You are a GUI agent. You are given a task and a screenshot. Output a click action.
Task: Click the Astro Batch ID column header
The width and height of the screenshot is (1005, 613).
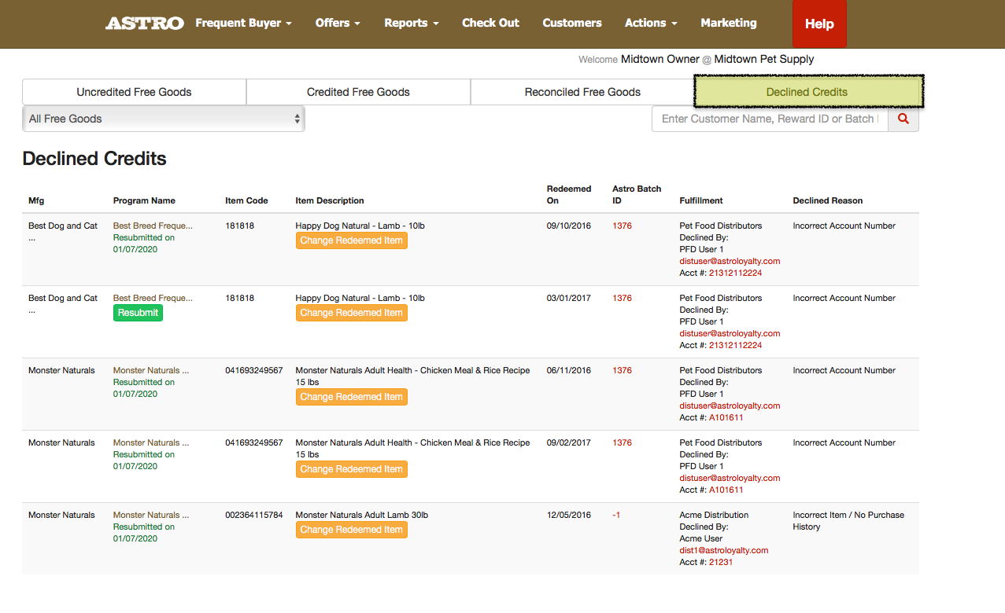click(x=637, y=194)
